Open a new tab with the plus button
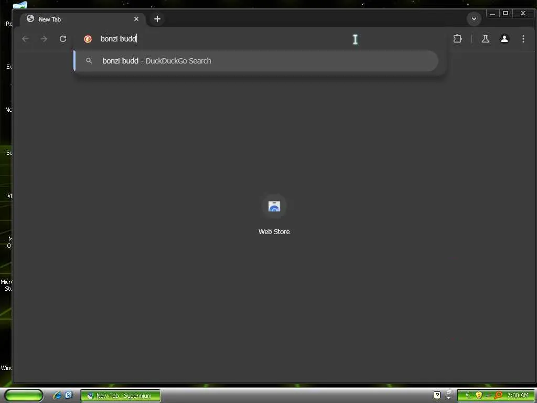537x403 pixels. tap(157, 19)
